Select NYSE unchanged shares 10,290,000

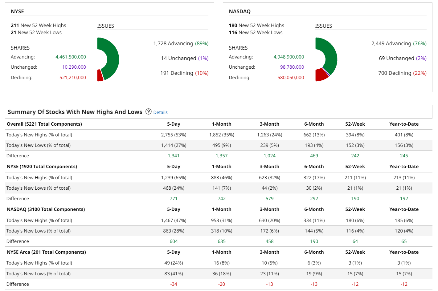coord(74,67)
